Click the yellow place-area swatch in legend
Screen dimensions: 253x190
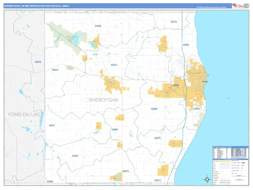[x=225, y=161]
